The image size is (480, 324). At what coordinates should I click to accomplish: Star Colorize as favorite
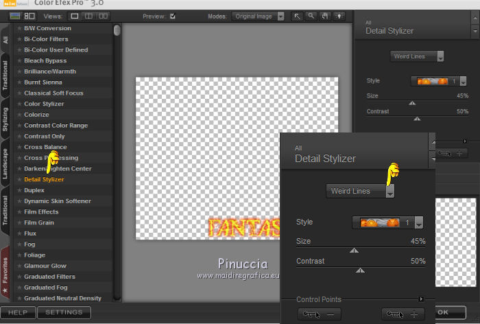click(19, 115)
